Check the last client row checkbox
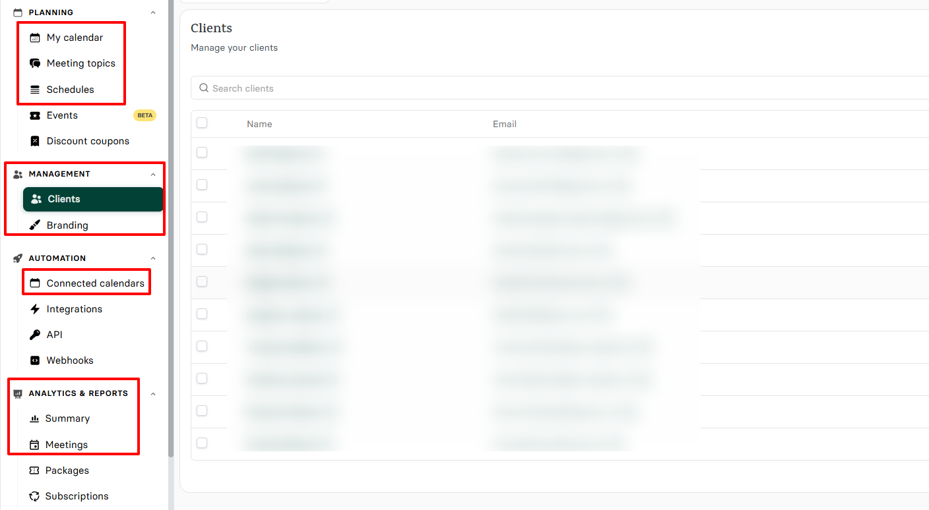 (x=202, y=443)
